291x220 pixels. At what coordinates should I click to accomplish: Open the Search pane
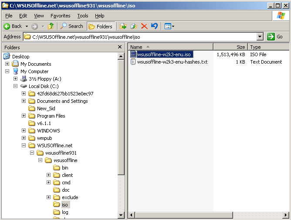point(71,26)
